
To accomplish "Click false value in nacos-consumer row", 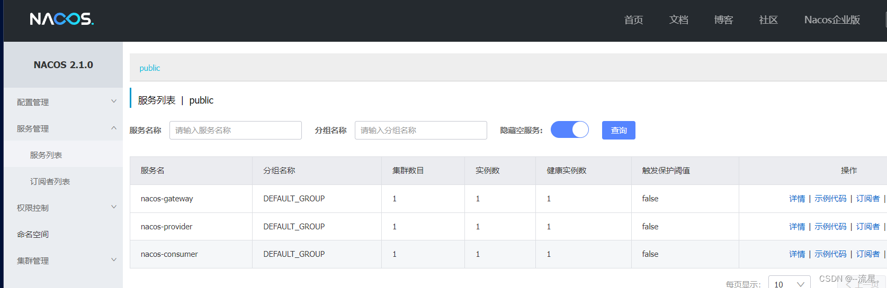I will tap(650, 254).
